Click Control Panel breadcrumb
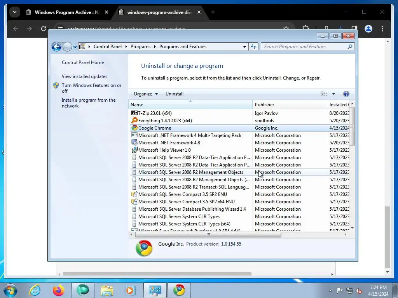The width and height of the screenshot is (398, 298). [x=108, y=47]
